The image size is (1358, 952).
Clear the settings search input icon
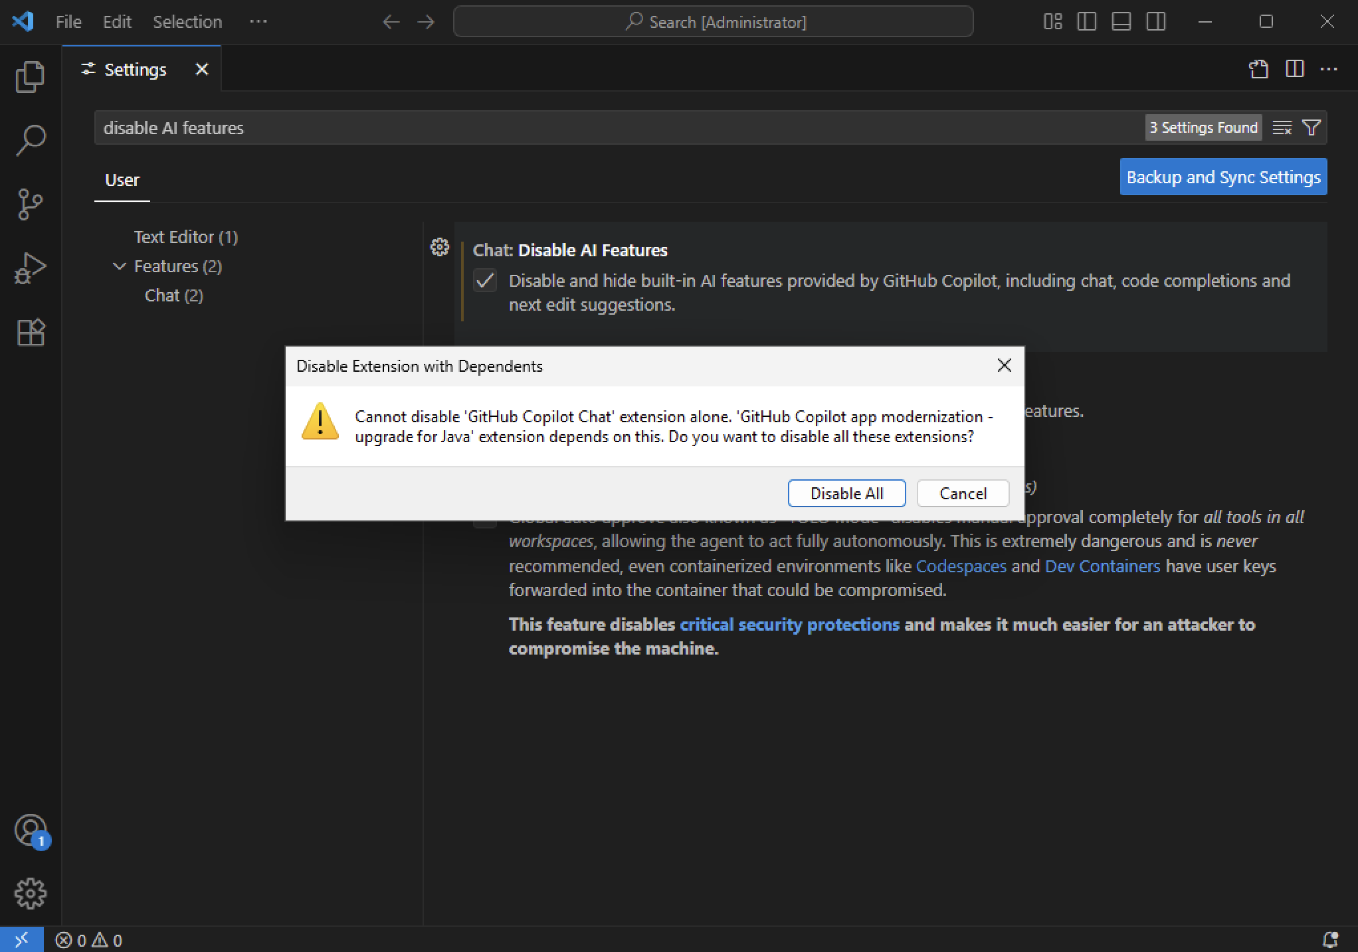[x=1282, y=127]
